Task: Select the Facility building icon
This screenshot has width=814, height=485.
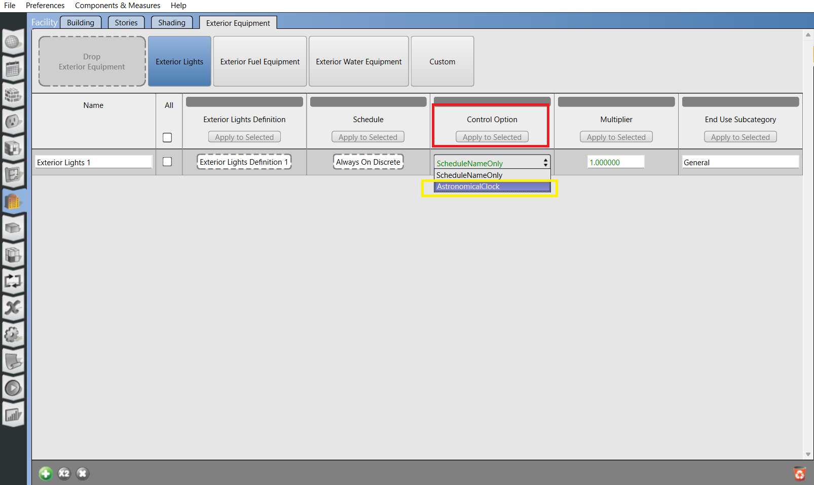Action: [x=13, y=201]
